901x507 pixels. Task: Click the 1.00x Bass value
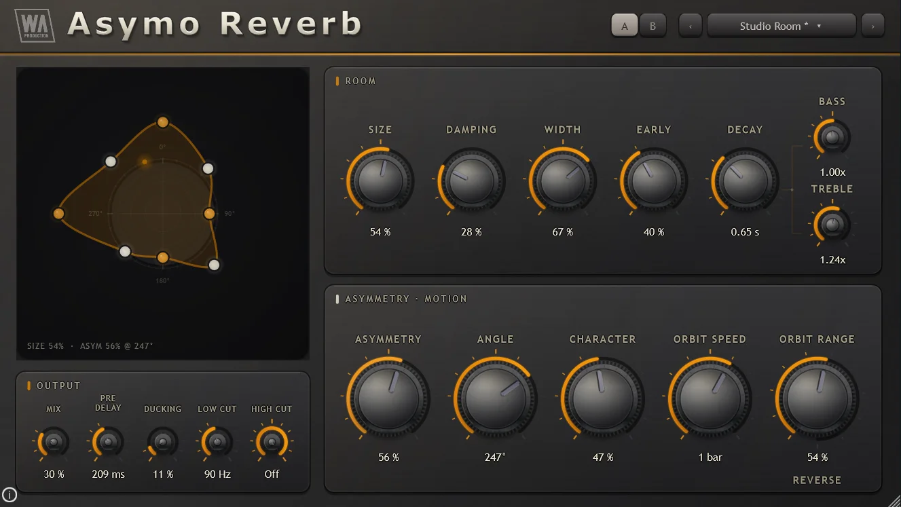(832, 172)
